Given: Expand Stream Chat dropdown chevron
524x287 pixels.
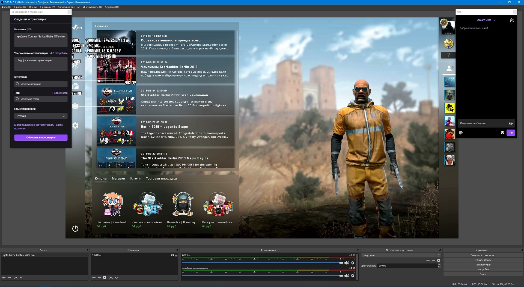Looking at the screenshot, I should [494, 20].
